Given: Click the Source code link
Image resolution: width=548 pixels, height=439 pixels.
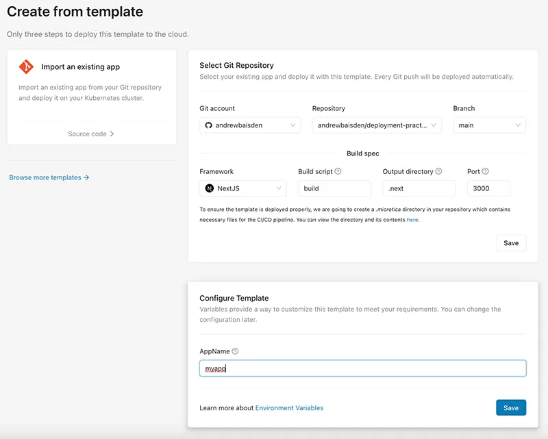Looking at the screenshot, I should coord(91,134).
